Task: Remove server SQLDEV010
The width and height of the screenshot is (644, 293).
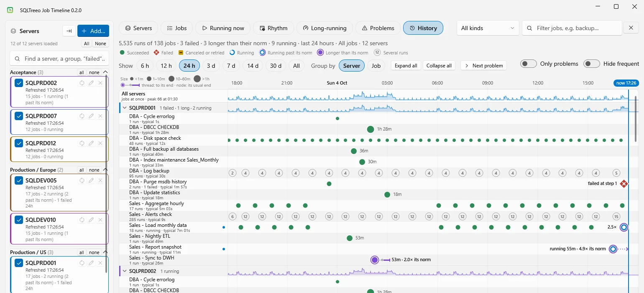Action: pos(100,220)
